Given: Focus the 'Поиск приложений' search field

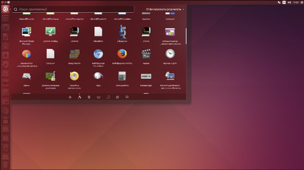Looking at the screenshot, I should pyautogui.click(x=73, y=9).
